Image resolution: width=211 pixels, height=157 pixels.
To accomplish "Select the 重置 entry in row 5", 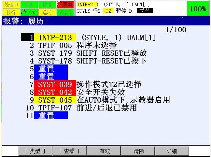I will tap(50, 68).
